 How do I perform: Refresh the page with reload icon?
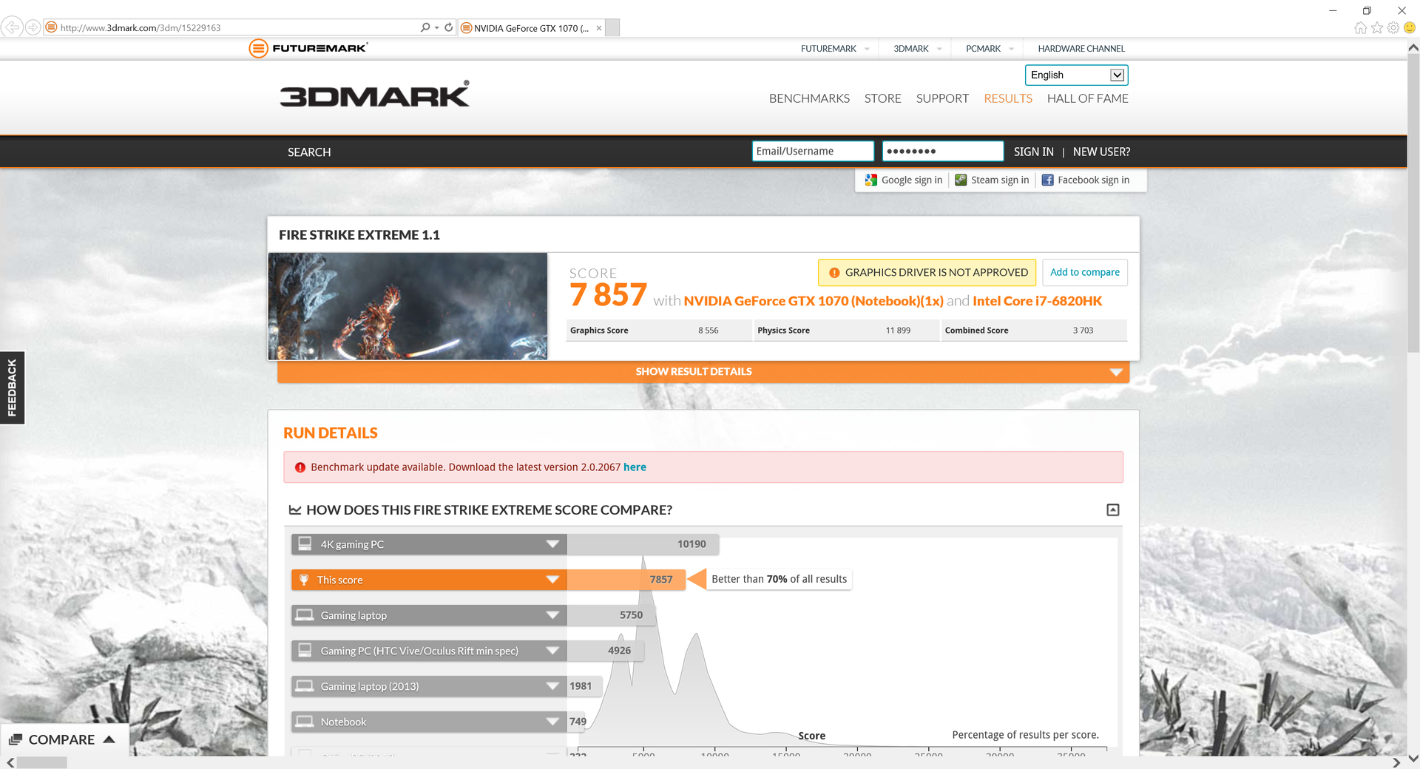point(448,27)
